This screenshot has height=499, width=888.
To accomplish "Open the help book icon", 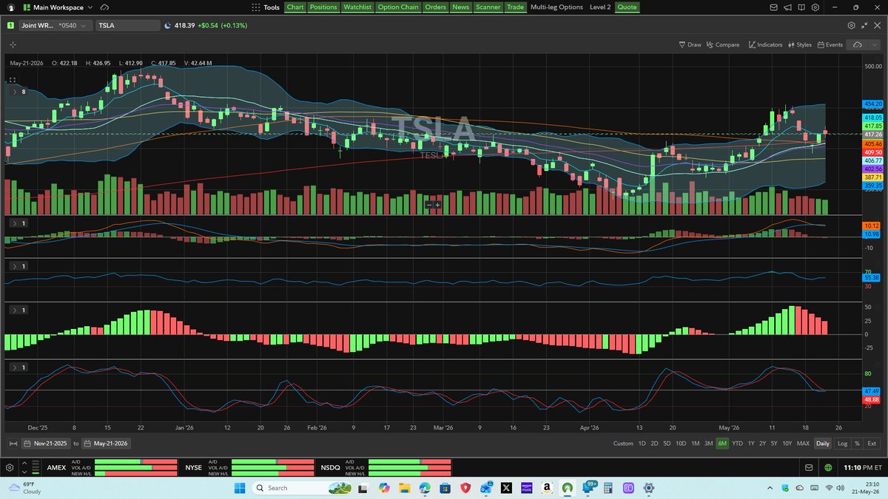I will pyautogui.click(x=801, y=7).
